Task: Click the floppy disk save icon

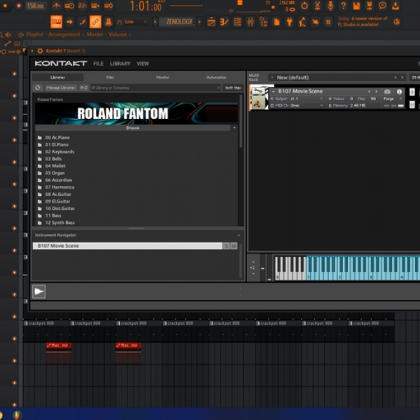Action: coord(356,6)
